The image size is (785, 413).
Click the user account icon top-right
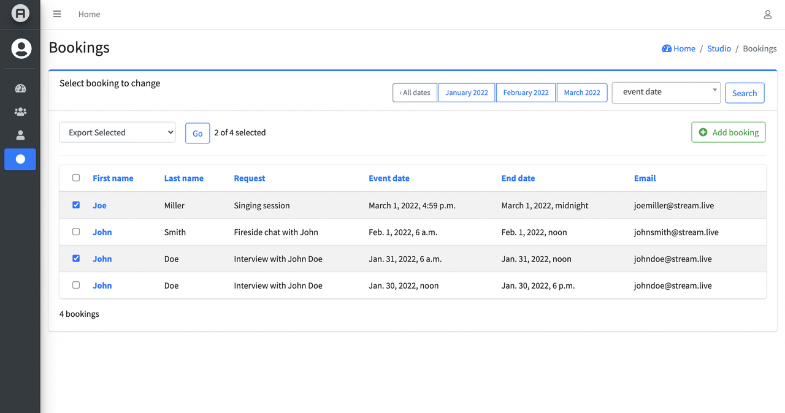pos(767,15)
